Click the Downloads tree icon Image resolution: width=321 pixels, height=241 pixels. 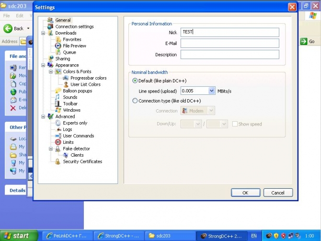[x=50, y=33]
